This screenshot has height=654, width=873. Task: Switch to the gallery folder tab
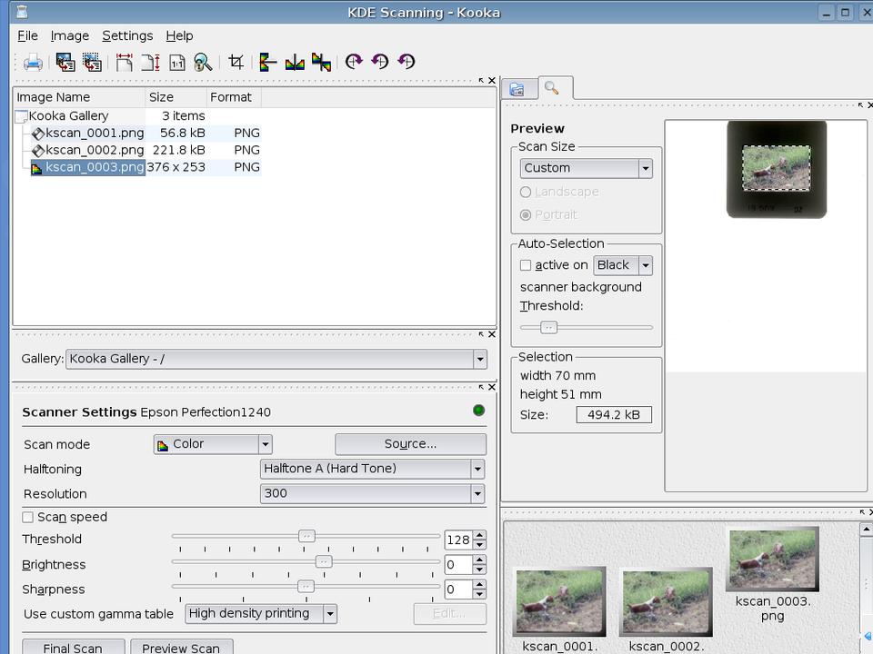tap(517, 88)
